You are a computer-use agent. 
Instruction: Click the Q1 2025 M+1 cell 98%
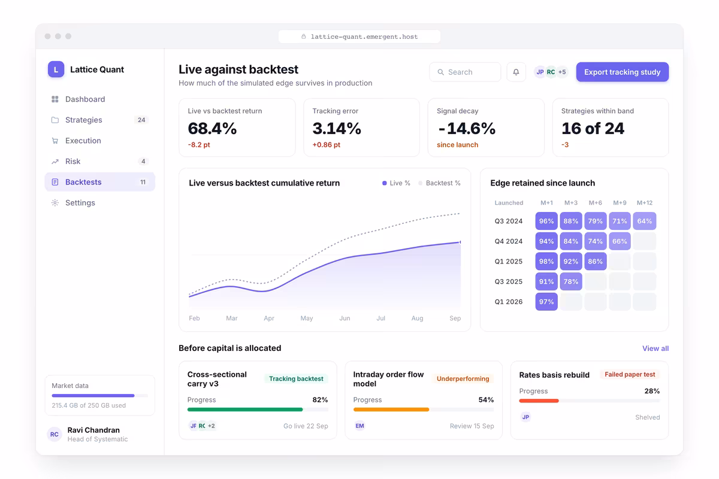pyautogui.click(x=546, y=262)
